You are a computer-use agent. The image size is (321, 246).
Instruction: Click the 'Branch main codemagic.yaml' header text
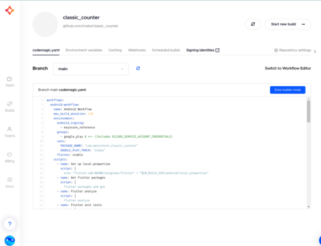click(x=62, y=90)
